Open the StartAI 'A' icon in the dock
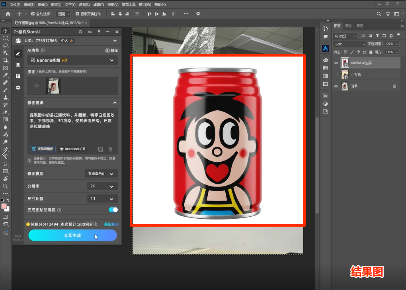Screen dimensions: 406x290 [x=326, y=48]
